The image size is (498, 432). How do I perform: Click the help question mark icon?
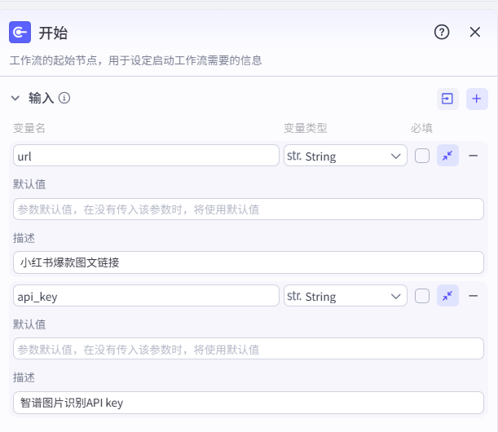[x=442, y=33]
